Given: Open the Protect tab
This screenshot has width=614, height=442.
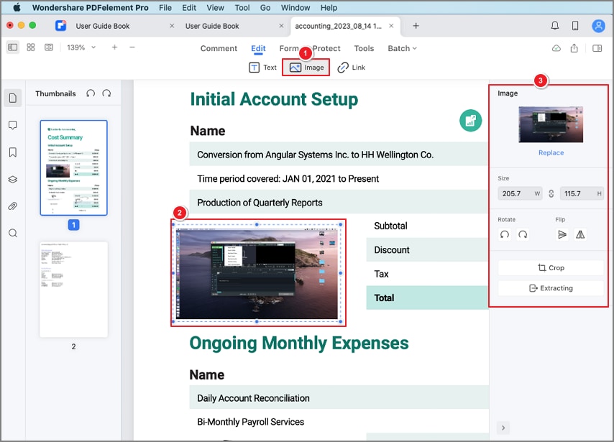Looking at the screenshot, I should click(326, 49).
